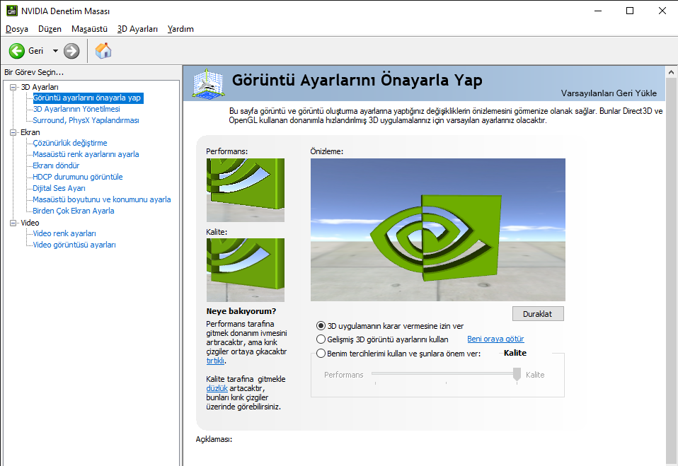
Task: Open 'HDCP durumunu görüntüle' tree item
Action: [x=78, y=177]
